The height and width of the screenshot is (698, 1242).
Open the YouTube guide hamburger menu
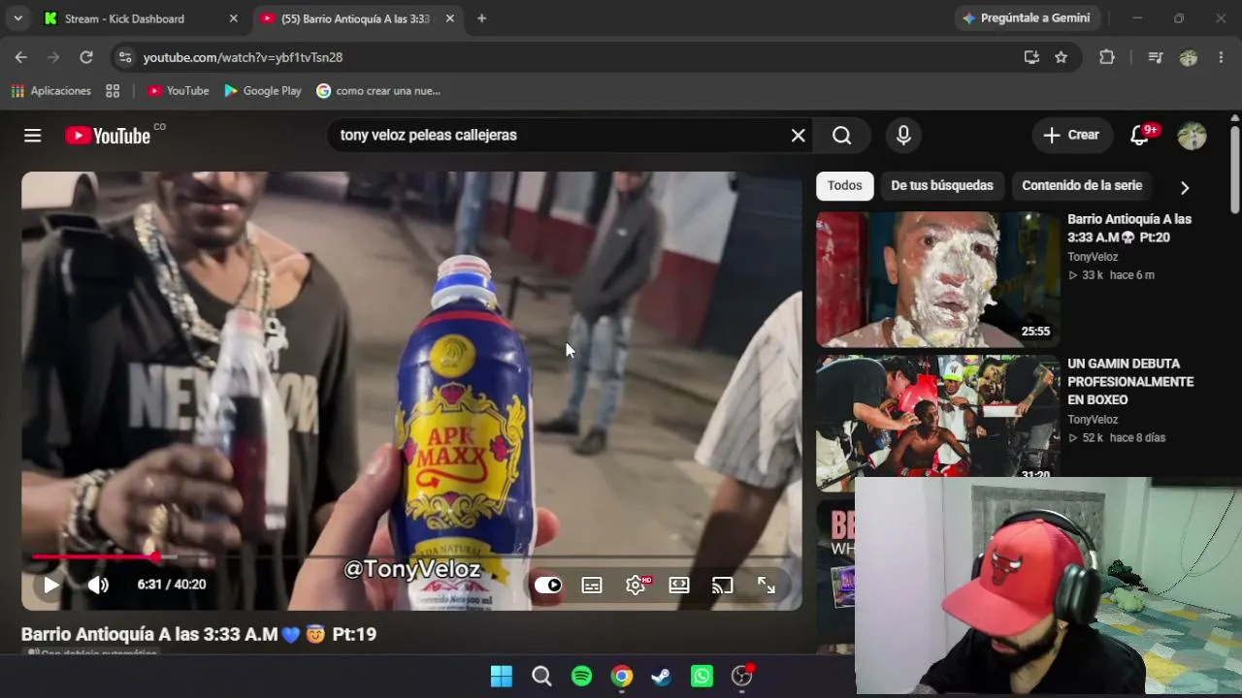click(33, 136)
